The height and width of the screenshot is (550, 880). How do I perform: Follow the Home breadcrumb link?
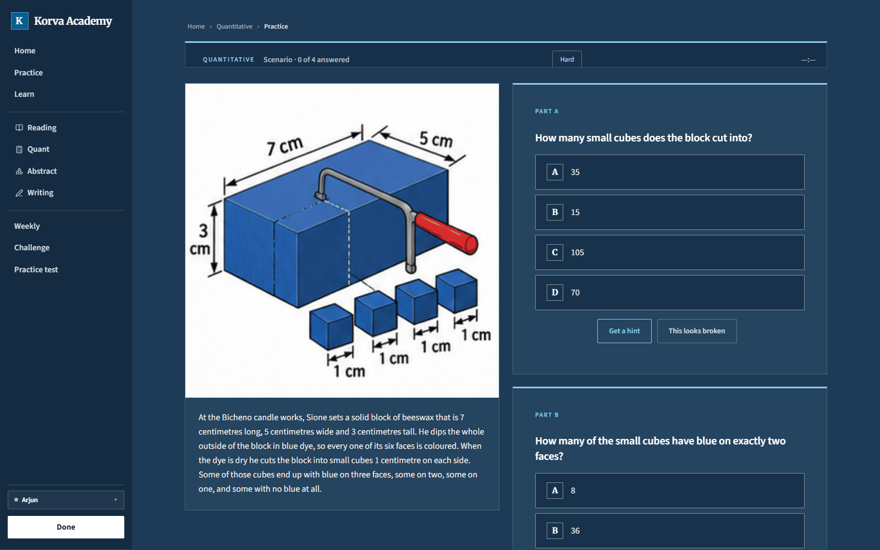pos(196,26)
